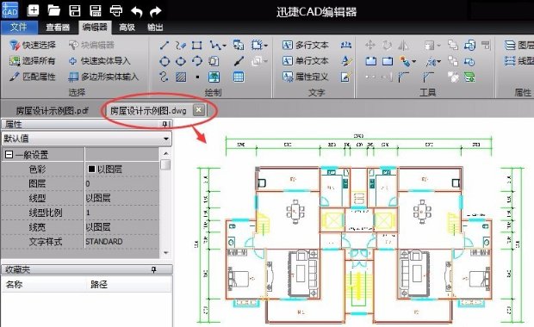Open the polyline tool dropdown arrow
The width and height of the screenshot is (534, 327).
tap(224, 46)
